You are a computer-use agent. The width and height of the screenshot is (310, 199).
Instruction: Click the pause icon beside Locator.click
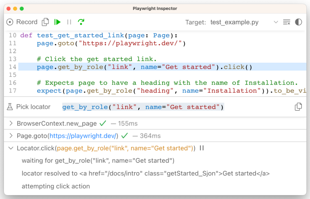[x=202, y=148]
